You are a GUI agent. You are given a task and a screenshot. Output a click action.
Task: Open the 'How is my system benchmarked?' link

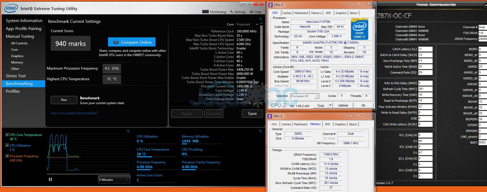click(74, 113)
